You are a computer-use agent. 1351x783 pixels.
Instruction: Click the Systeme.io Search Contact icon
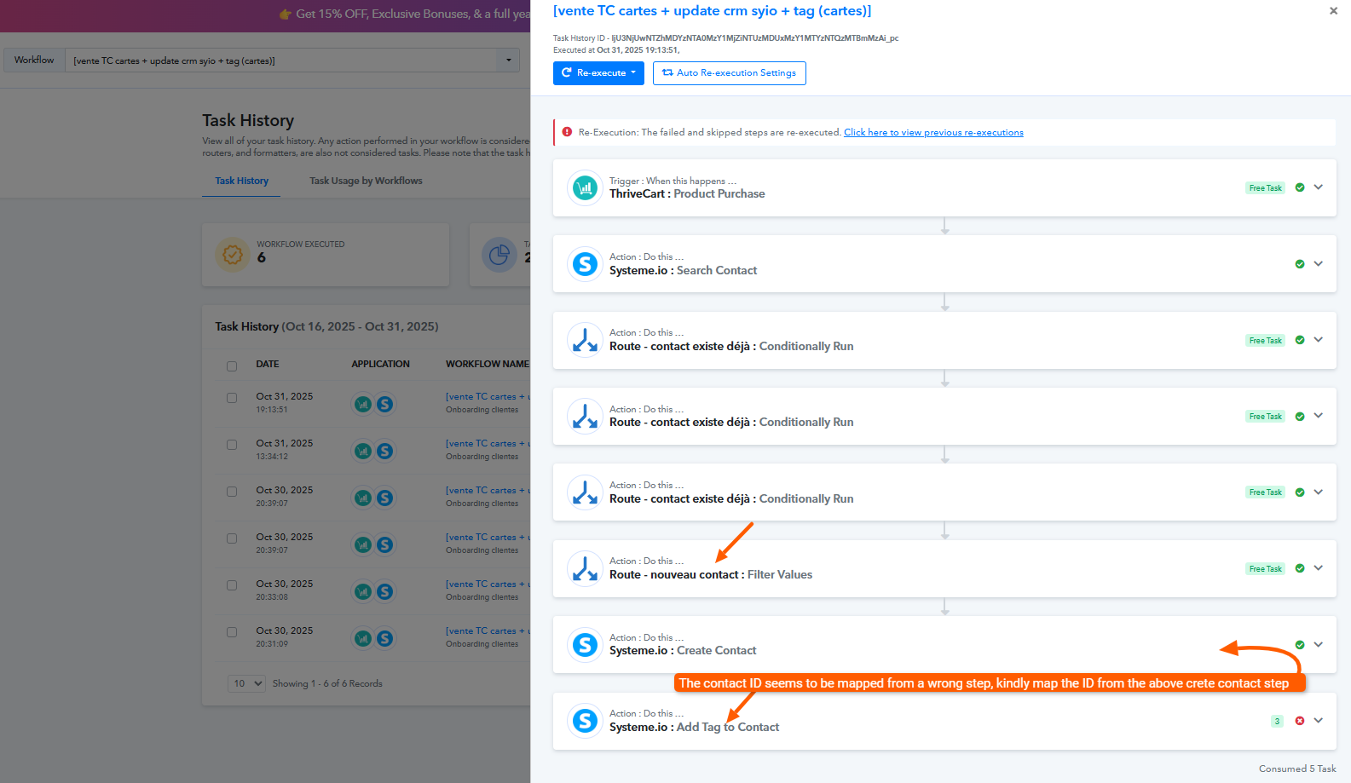585,264
